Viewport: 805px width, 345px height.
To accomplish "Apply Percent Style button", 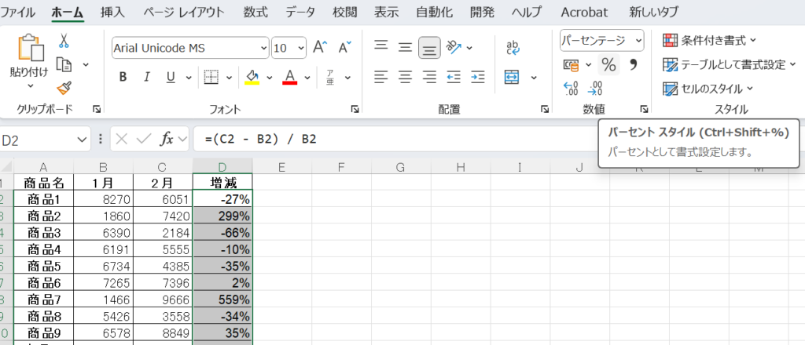I will (x=609, y=64).
